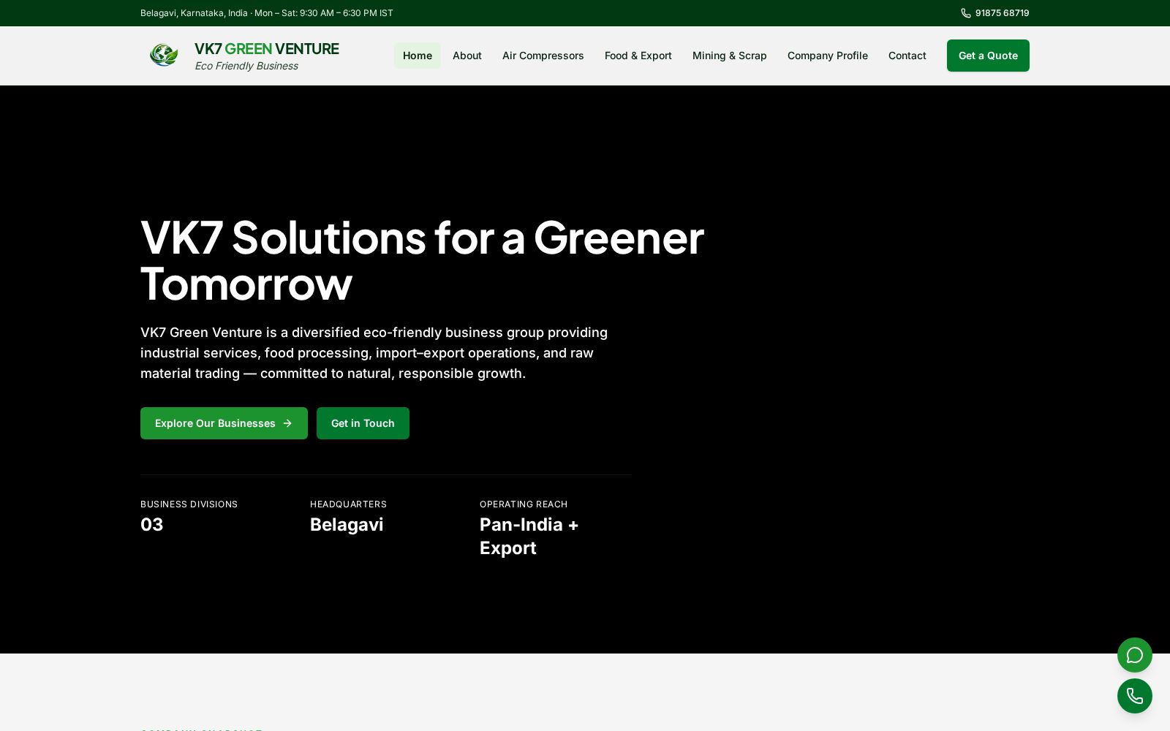Call the number 91875 68719

pos(1002,13)
